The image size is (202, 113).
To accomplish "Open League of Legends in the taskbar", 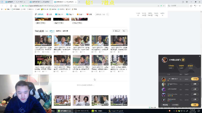I will tap(116, 111).
